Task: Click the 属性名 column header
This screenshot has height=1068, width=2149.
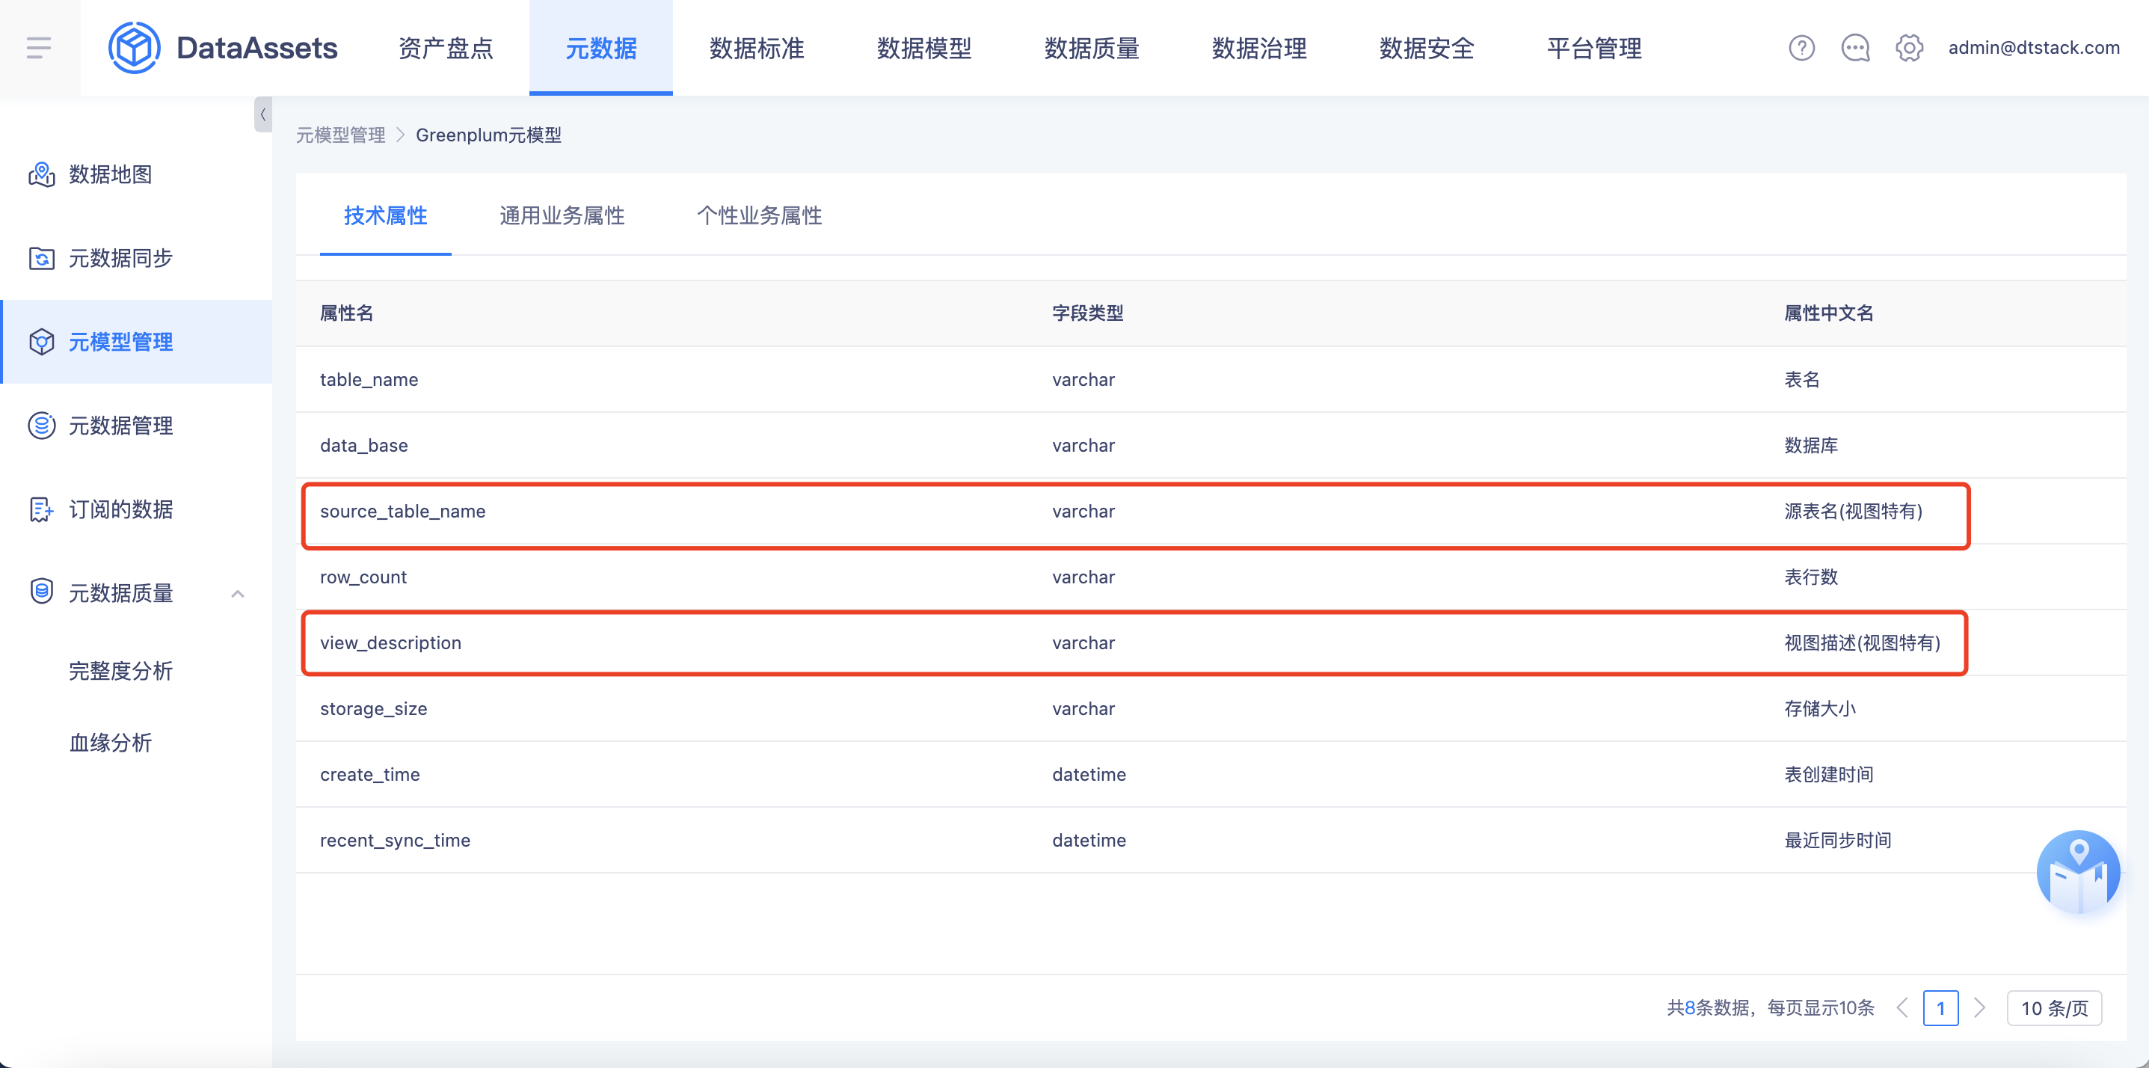Action: [x=346, y=313]
